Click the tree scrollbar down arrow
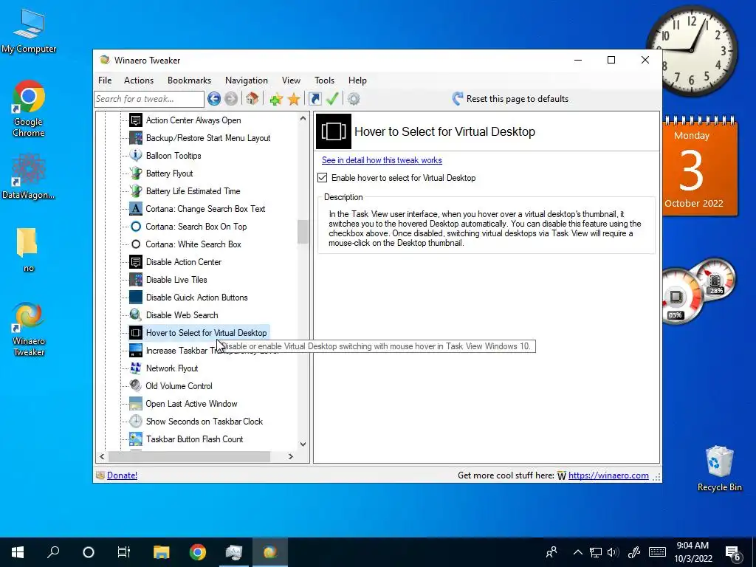This screenshot has height=567, width=756. (303, 444)
